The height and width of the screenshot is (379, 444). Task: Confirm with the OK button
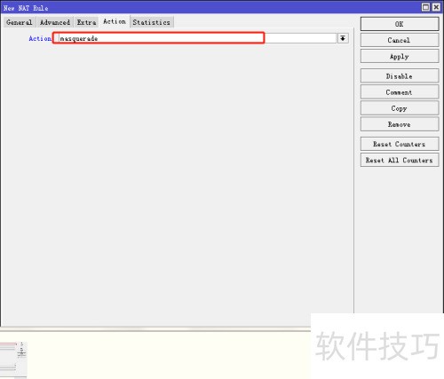(400, 24)
